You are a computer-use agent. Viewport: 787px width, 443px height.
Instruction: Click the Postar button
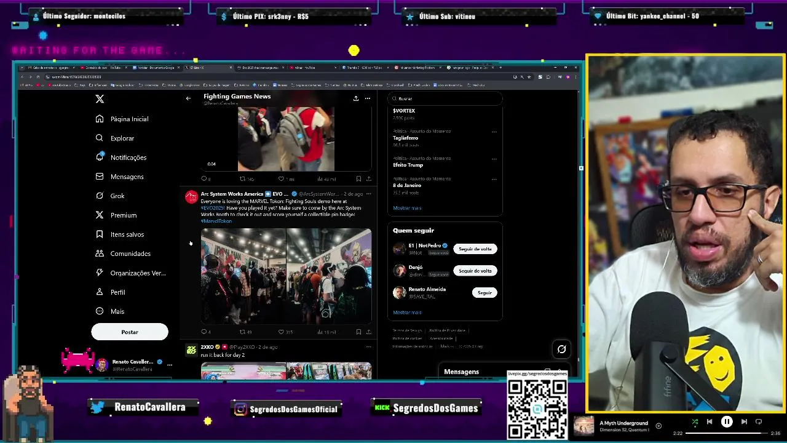point(130,332)
